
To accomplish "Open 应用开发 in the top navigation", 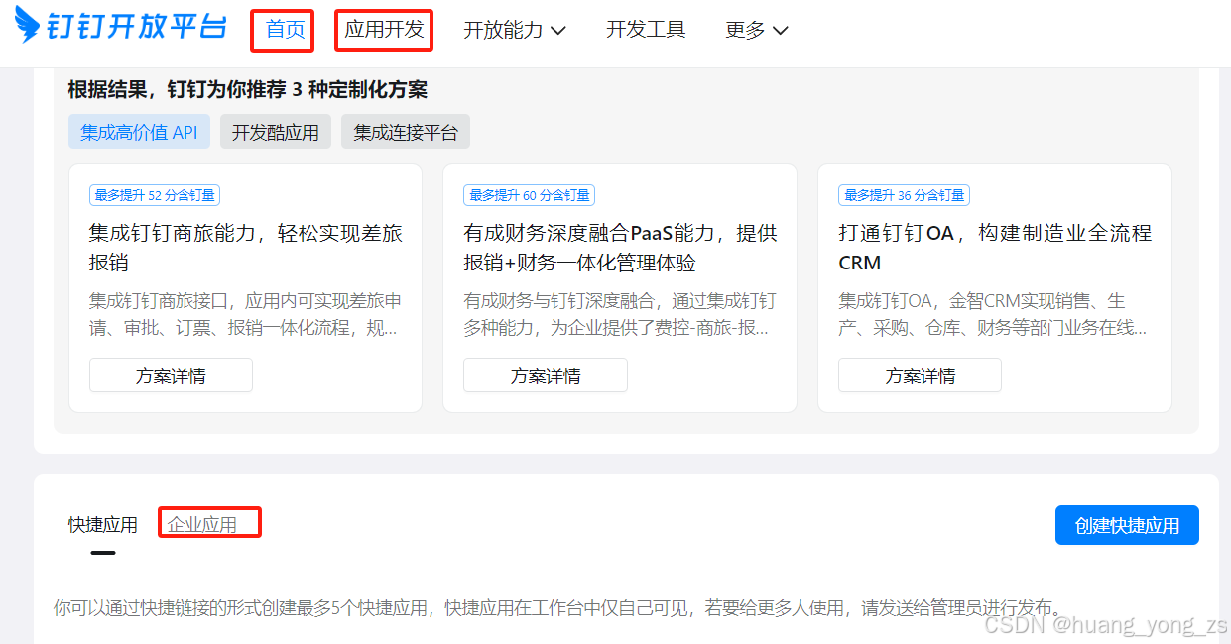I will pos(384,30).
